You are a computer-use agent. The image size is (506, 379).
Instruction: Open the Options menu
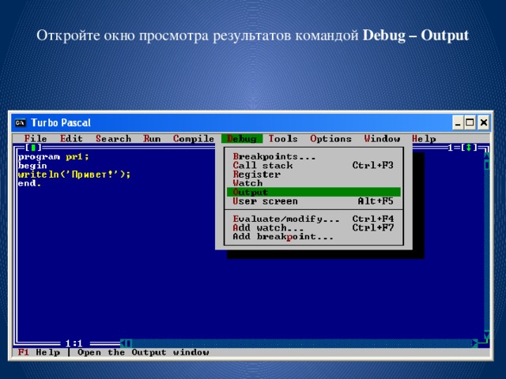[330, 139]
